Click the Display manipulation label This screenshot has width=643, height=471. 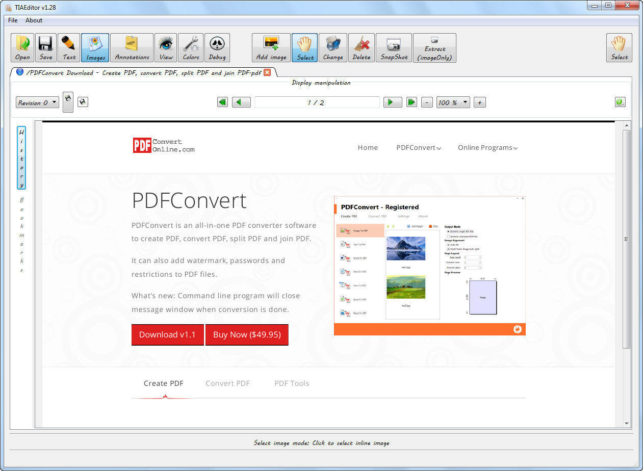click(321, 83)
